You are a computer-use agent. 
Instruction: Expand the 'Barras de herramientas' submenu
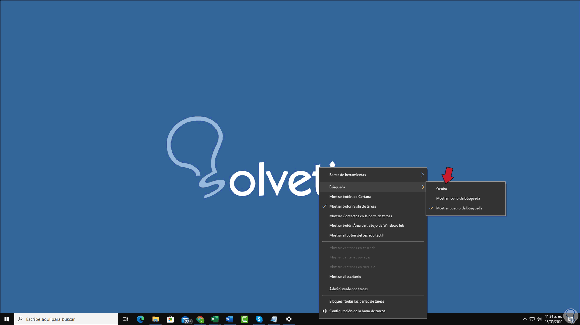click(x=373, y=175)
